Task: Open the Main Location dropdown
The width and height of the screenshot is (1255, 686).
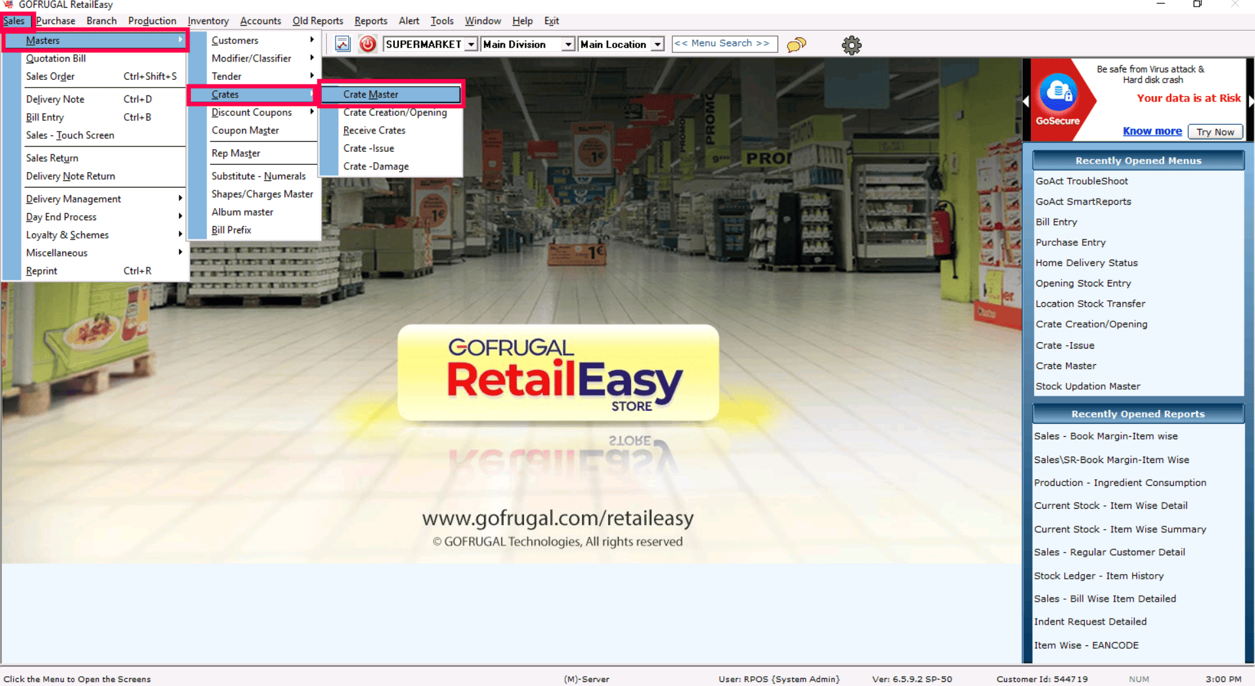Action: click(x=658, y=44)
